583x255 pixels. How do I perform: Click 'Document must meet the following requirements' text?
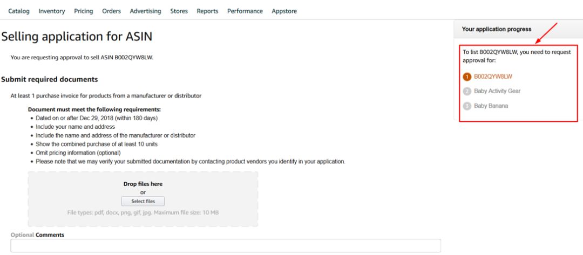point(94,110)
